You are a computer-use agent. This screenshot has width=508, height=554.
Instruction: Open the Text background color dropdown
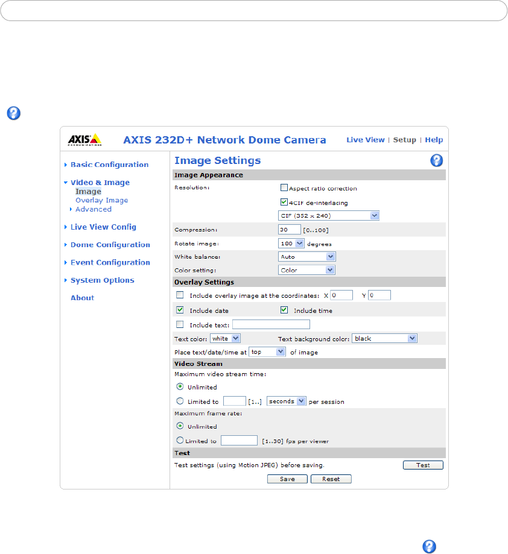tap(384, 339)
